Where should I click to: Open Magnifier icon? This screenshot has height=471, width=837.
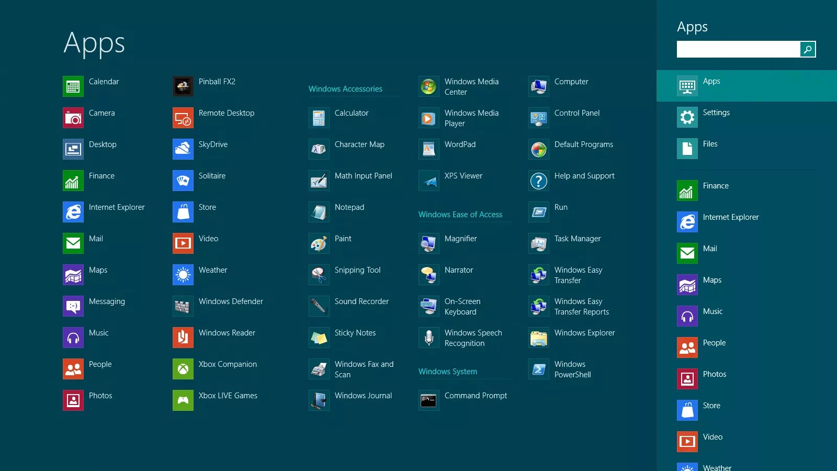pos(429,243)
